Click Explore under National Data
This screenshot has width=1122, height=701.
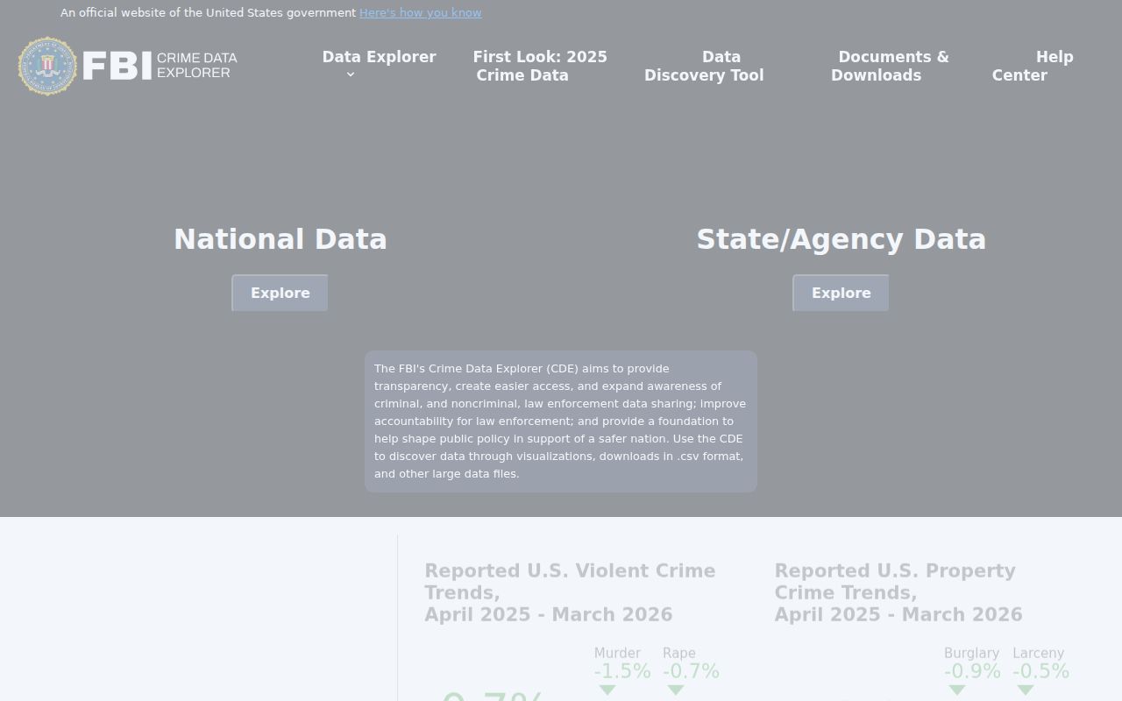280,293
